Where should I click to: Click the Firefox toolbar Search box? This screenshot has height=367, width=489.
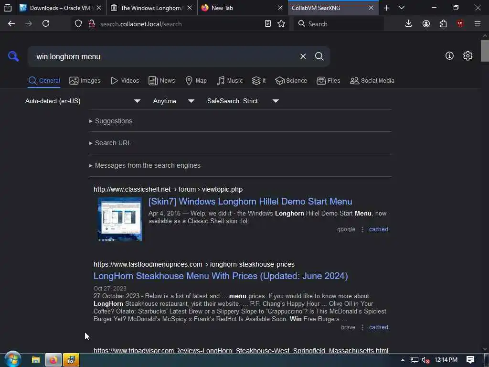click(339, 24)
